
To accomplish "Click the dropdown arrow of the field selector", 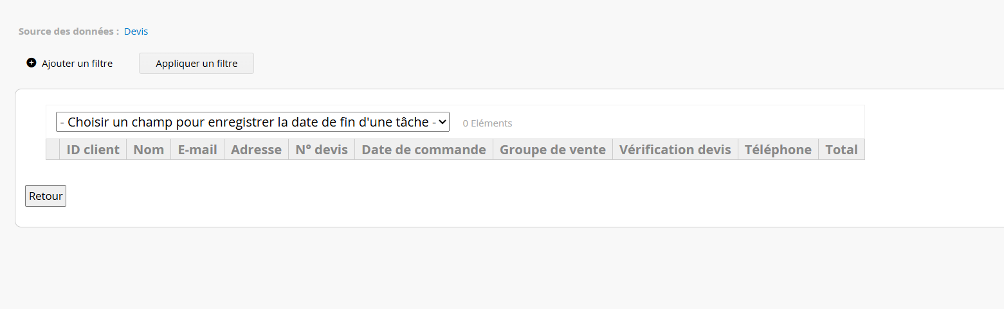I will [443, 122].
